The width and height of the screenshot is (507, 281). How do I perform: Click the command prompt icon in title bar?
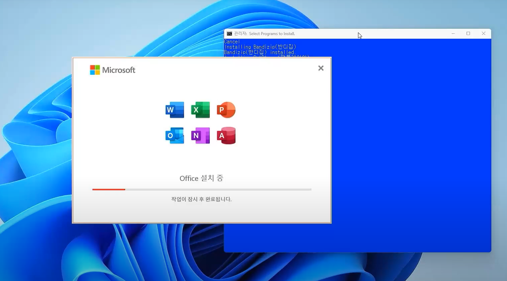pyautogui.click(x=229, y=34)
